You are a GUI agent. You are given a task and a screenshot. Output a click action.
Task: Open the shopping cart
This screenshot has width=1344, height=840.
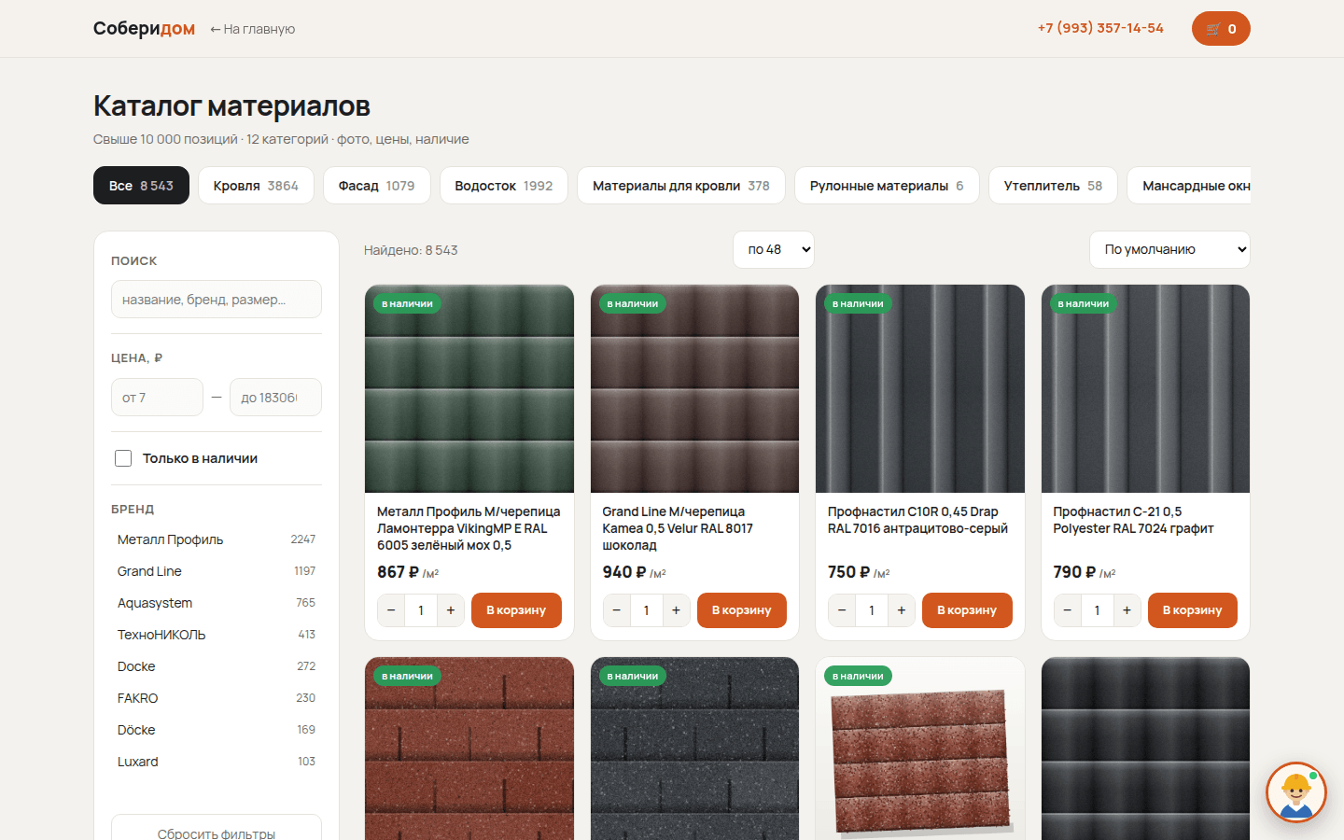coord(1221,29)
